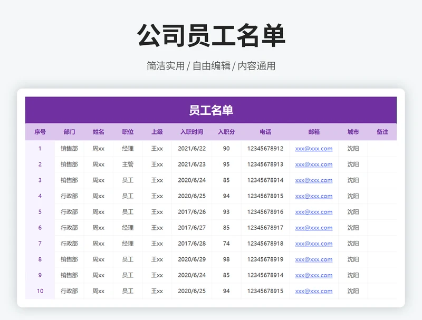Click the empty 备注 cell in row 10
The image size is (422, 320).
(382, 291)
